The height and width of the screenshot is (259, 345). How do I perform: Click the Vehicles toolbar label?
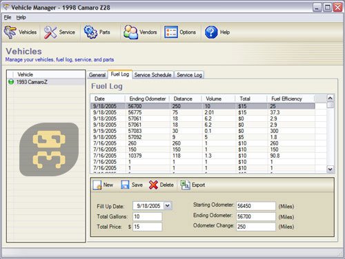click(28, 32)
